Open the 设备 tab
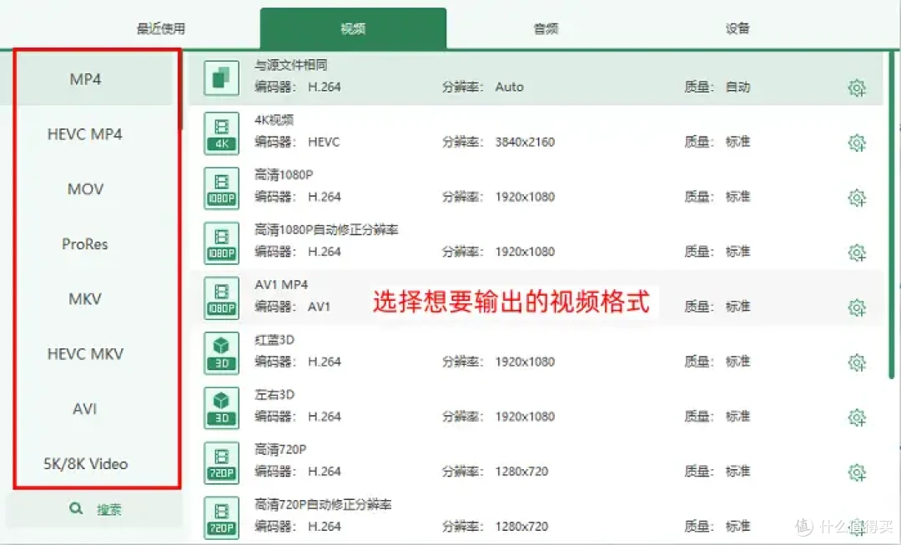The image size is (901, 545). (x=737, y=28)
